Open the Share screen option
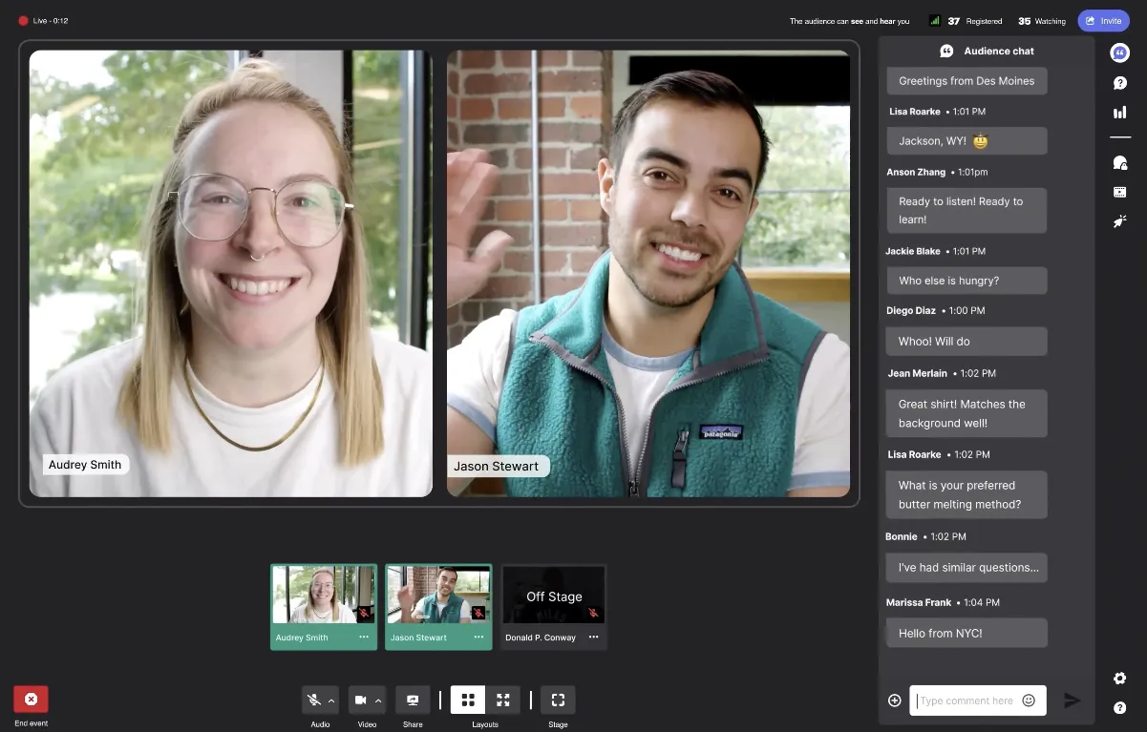 pyautogui.click(x=413, y=700)
